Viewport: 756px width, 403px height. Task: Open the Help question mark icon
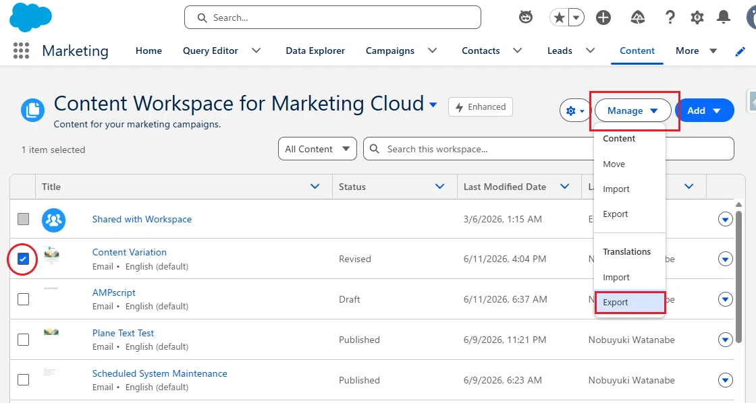point(670,18)
